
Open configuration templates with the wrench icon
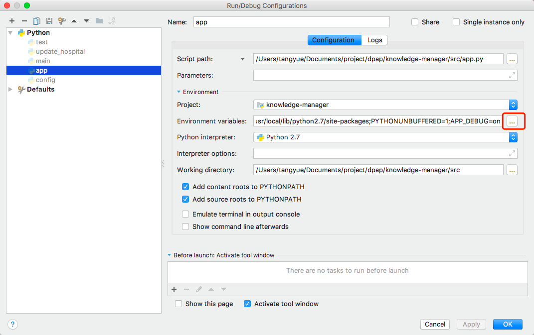click(61, 21)
